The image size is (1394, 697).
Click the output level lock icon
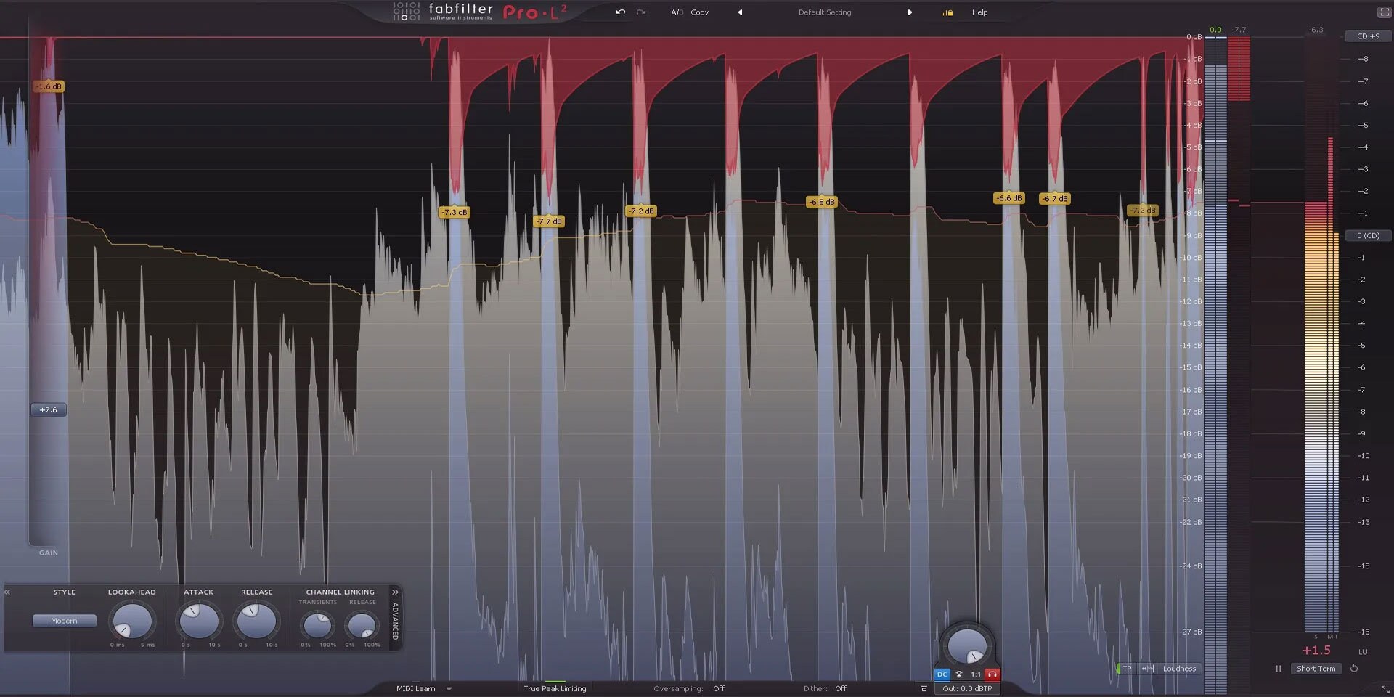coord(947,12)
